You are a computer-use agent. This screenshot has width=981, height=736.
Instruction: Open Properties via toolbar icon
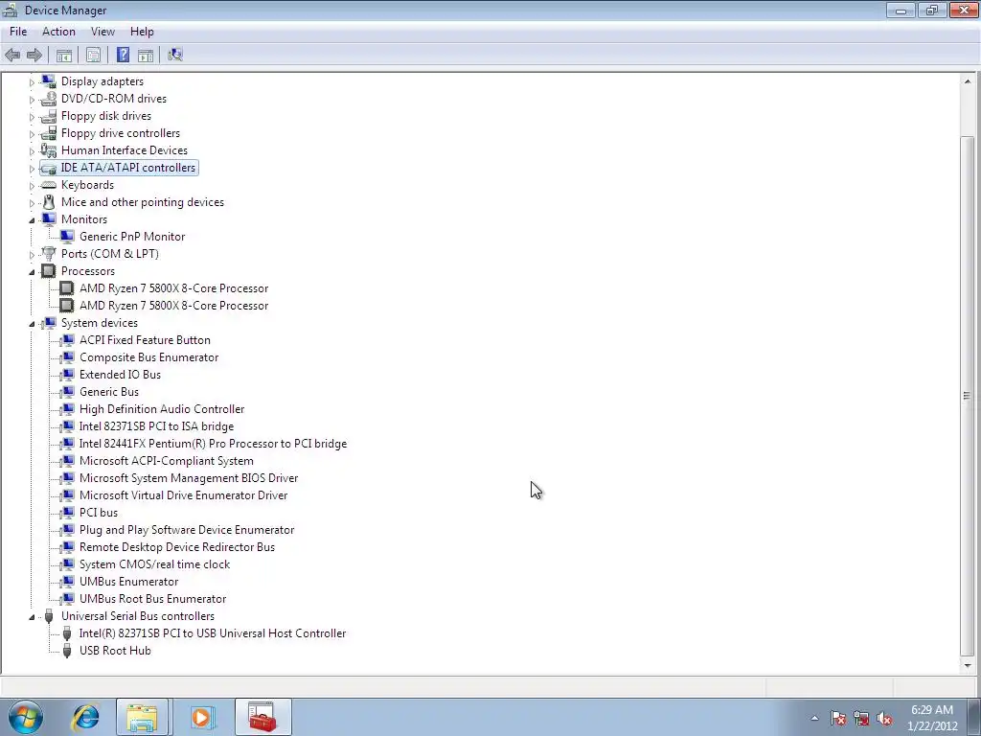(x=93, y=55)
